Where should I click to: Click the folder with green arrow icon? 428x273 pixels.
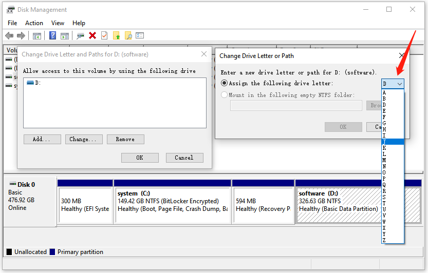tap(116, 36)
